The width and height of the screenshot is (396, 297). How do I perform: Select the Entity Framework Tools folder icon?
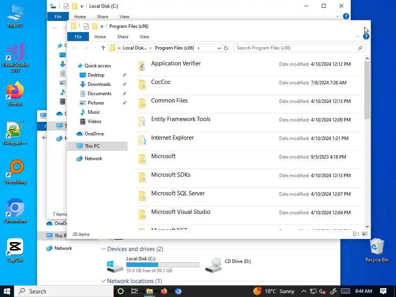[142, 122]
